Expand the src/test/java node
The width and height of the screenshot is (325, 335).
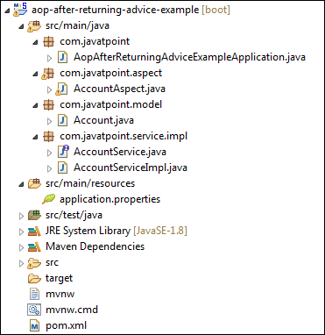[x=21, y=216]
